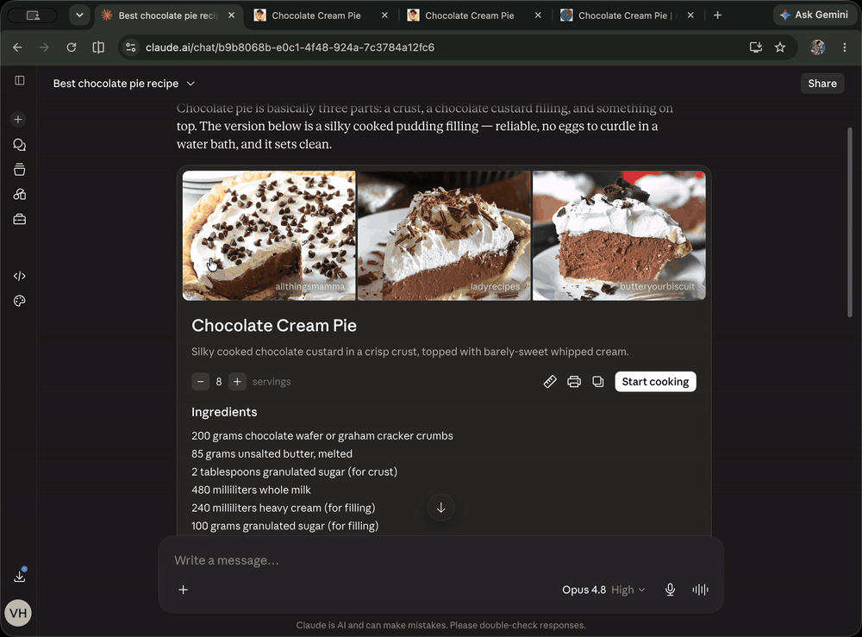Screen dimensions: 862x637
Task: Toggle browser split view icon
Action: click(x=98, y=47)
